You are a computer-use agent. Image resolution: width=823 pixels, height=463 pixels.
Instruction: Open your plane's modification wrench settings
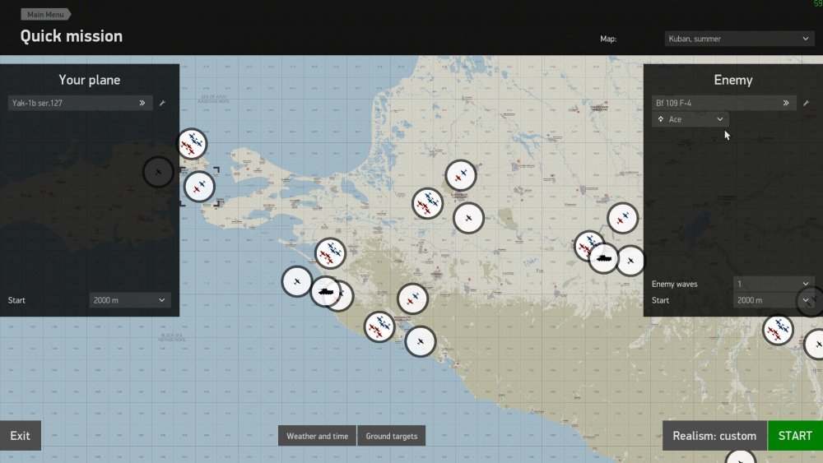click(x=162, y=104)
